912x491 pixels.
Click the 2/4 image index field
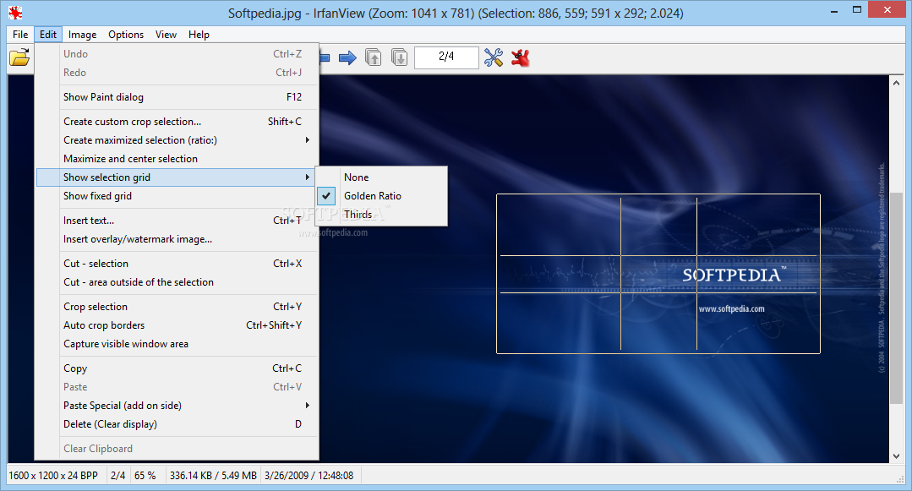[446, 57]
